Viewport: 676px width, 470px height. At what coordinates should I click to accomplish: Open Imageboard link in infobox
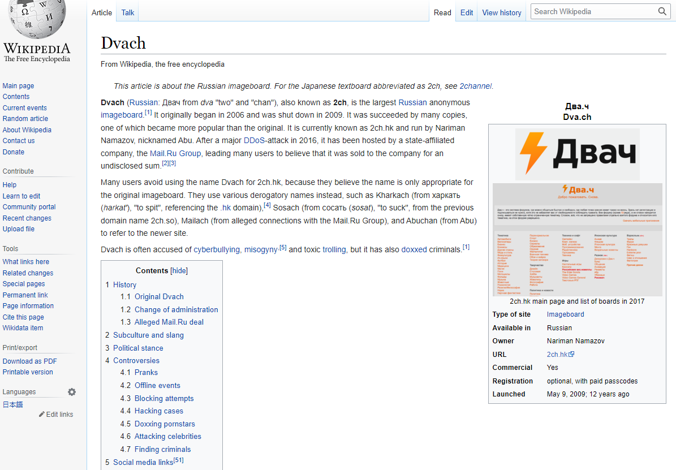tap(566, 314)
